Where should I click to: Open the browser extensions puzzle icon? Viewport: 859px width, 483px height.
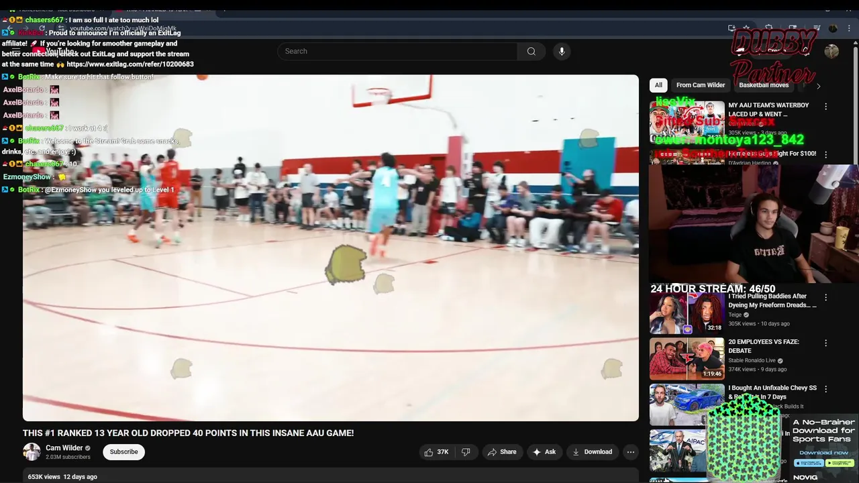click(x=769, y=28)
